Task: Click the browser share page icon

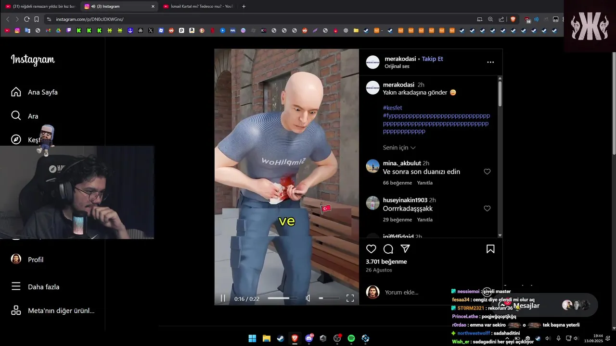Action: 501,19
